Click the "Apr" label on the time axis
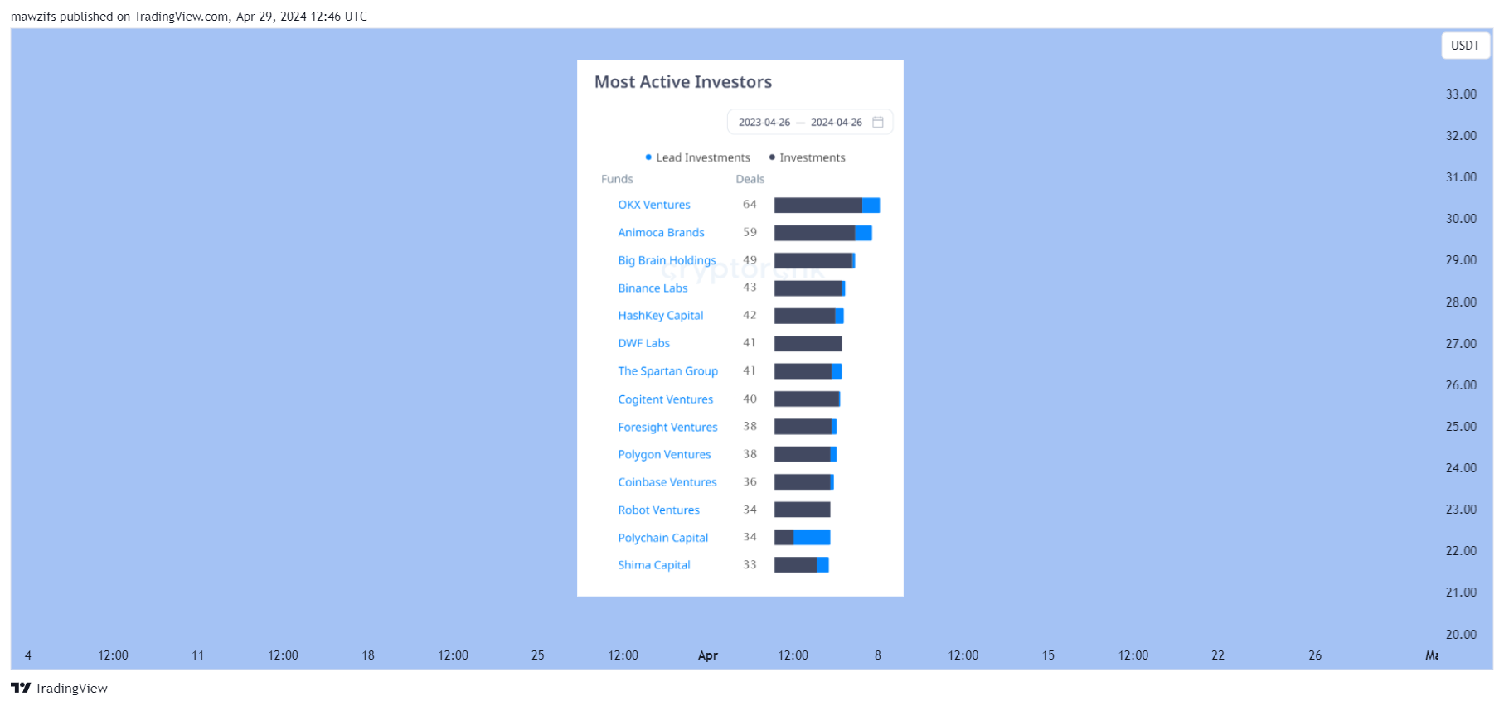Screen dimensions: 1504x706 [x=708, y=655]
